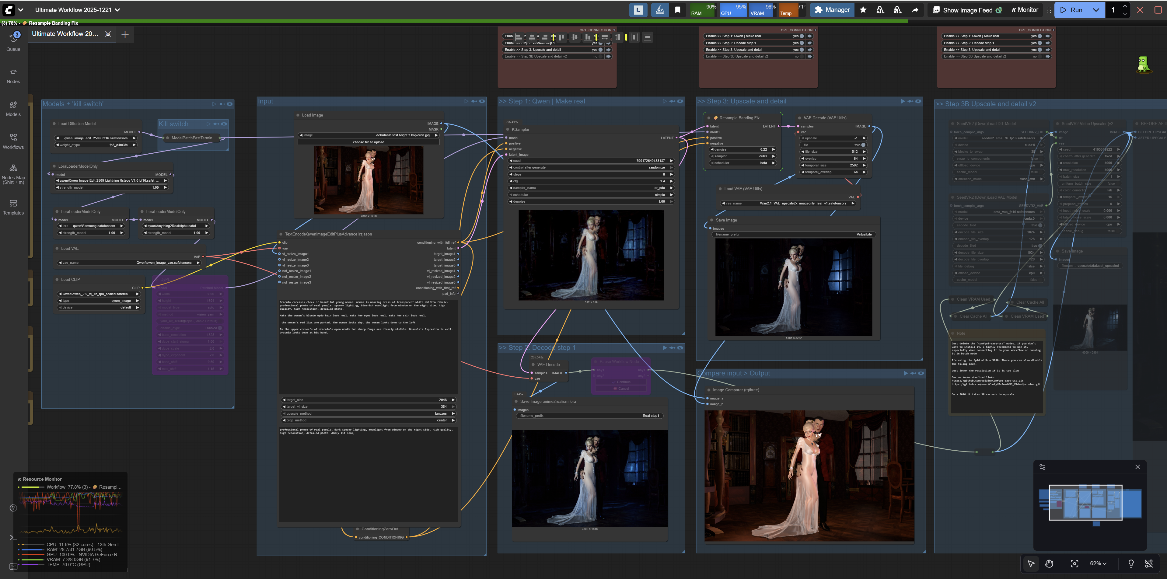Open the vae_name dropdown in Load VAE
The image size is (1167, 579).
tap(129, 263)
